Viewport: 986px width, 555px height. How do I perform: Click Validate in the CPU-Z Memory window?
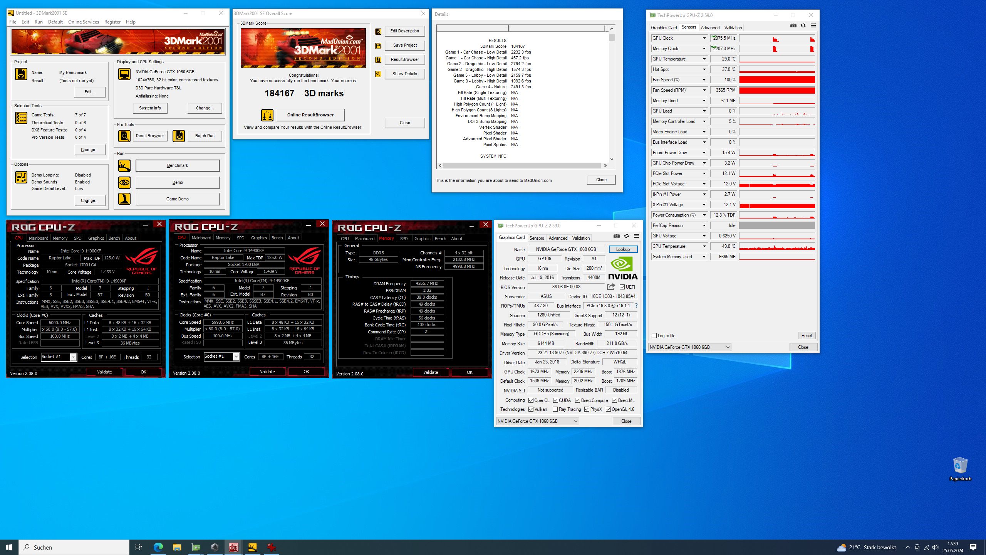[x=430, y=372]
